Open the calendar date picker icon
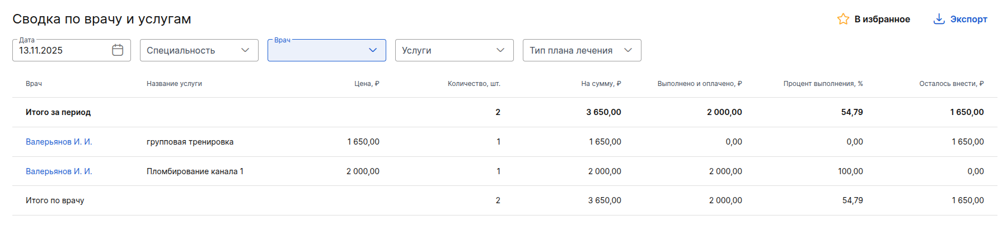The image size is (1007, 249). 118,50
